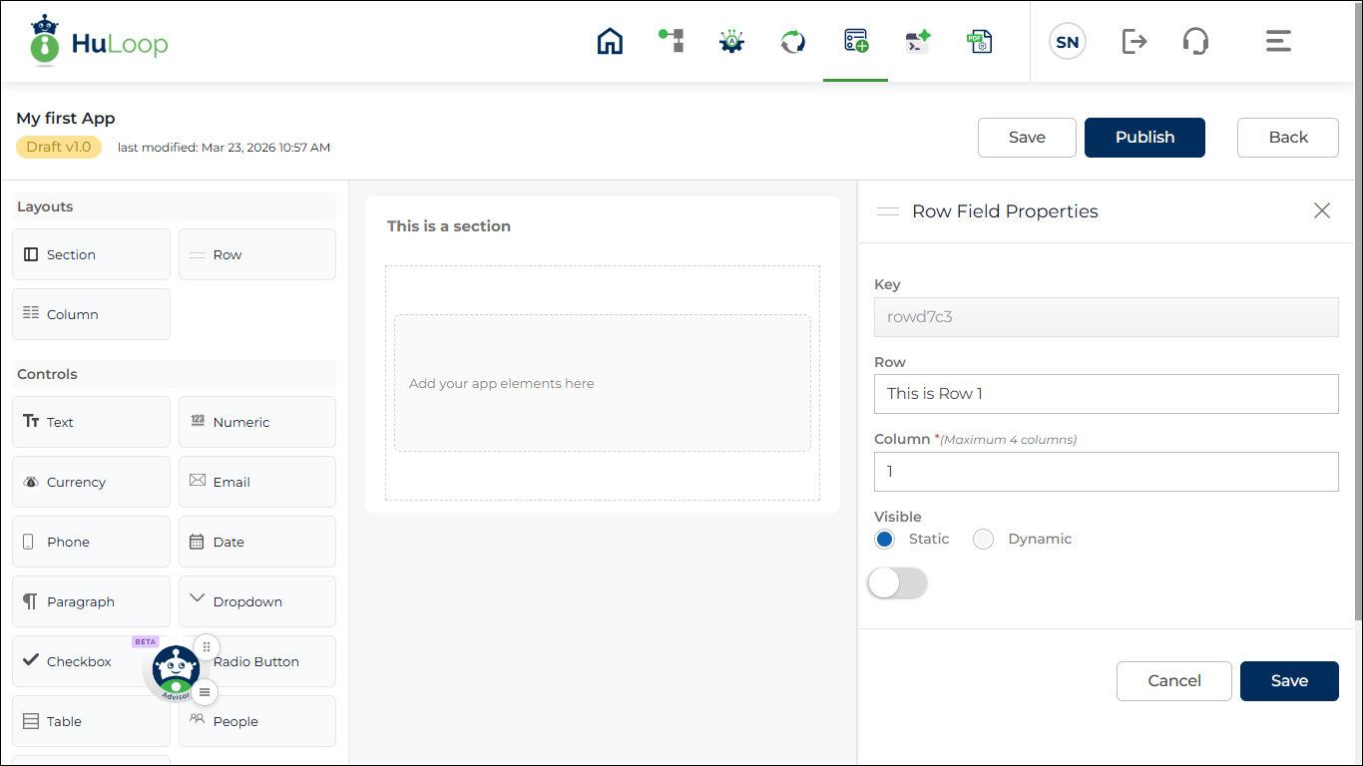Open the Advisor robot assistant
This screenshot has width=1363, height=766.
click(x=176, y=671)
